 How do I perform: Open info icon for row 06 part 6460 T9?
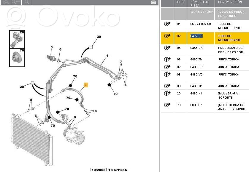[x=167, y=59]
